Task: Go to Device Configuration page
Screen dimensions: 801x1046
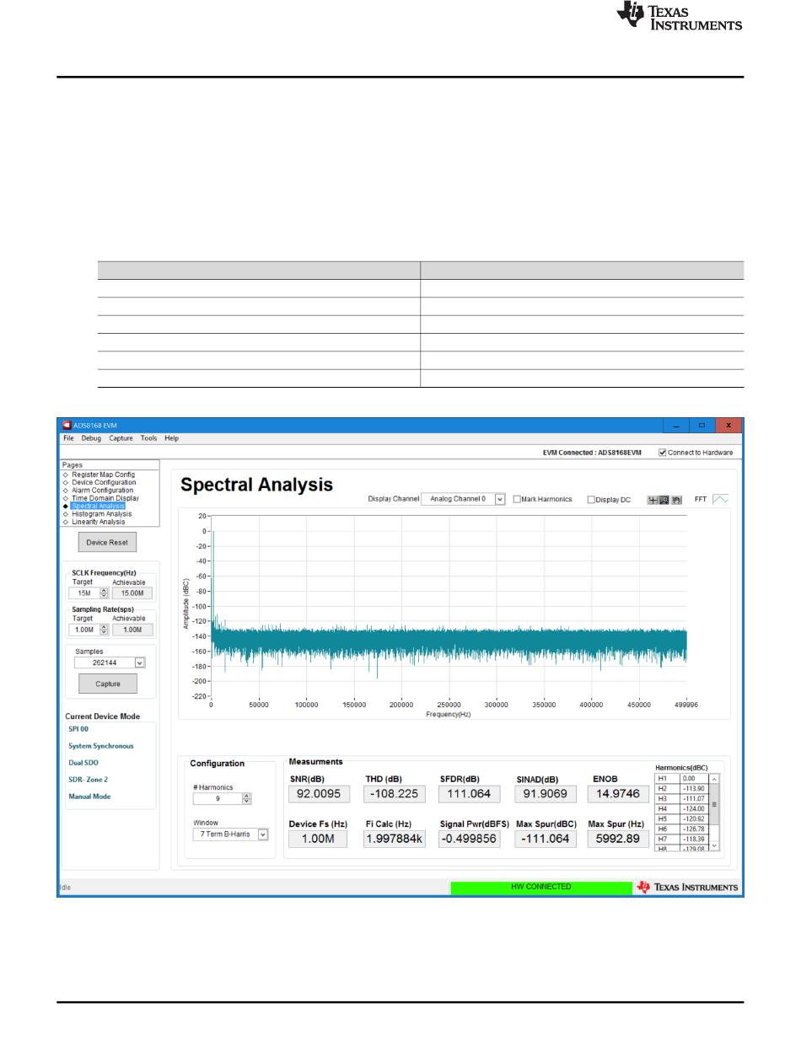Action: 102,482
